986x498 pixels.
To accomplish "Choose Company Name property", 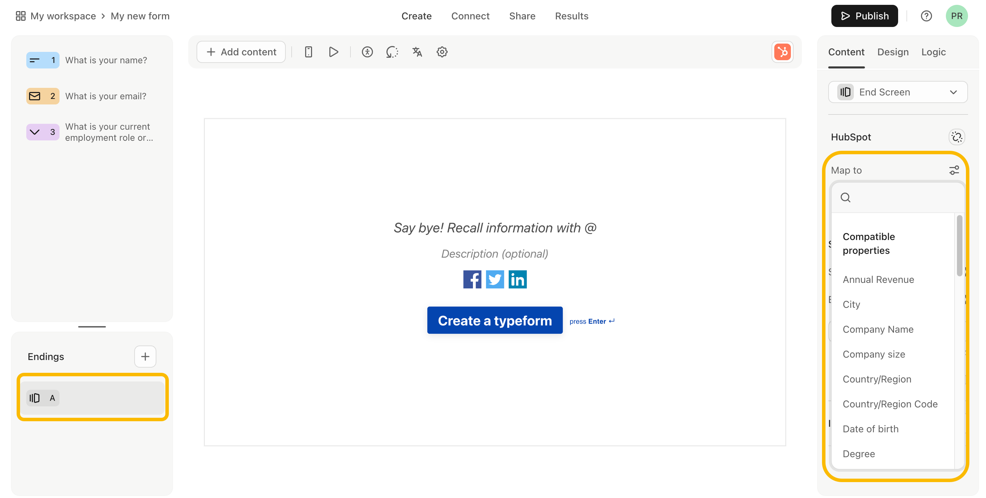I will pos(878,330).
